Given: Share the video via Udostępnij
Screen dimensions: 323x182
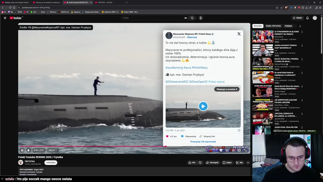Looking at the screenshot, I should click(212, 163).
